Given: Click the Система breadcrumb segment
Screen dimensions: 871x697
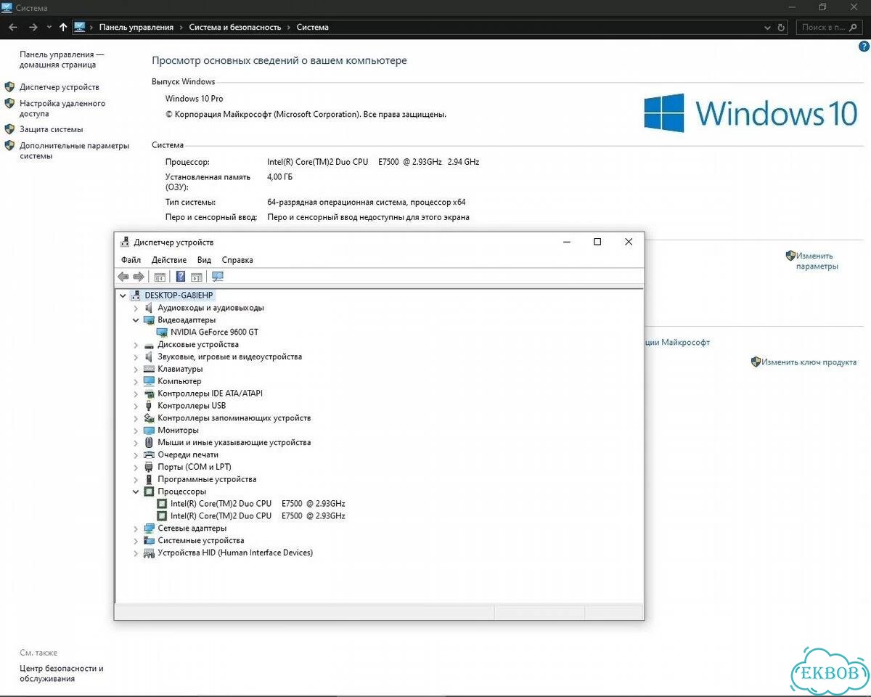Looking at the screenshot, I should pos(312,27).
